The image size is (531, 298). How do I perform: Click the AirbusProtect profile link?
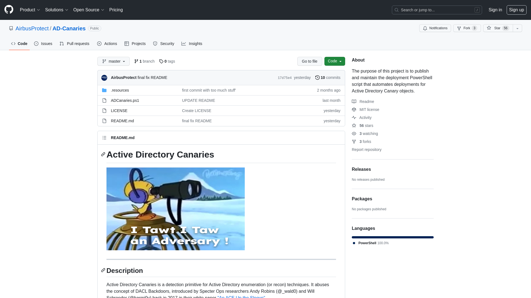(x=32, y=28)
